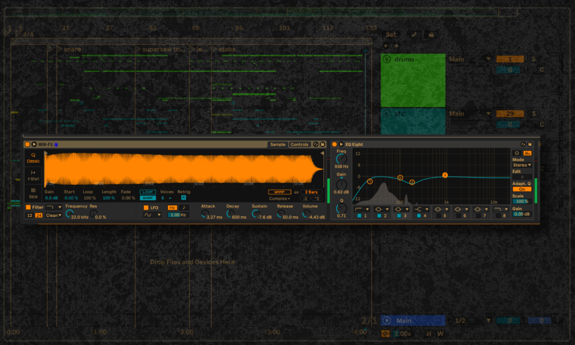Switch Simpler to 1-Shot mode
The height and width of the screenshot is (345, 575).
33,175
